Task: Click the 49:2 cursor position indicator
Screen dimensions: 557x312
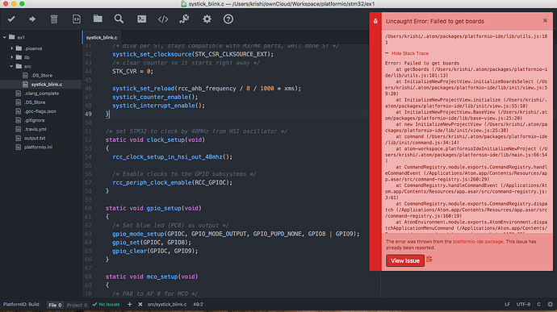Action: (198, 304)
